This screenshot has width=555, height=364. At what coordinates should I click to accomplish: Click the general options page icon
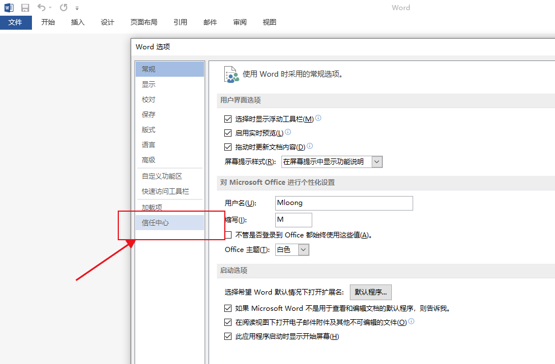(232, 73)
